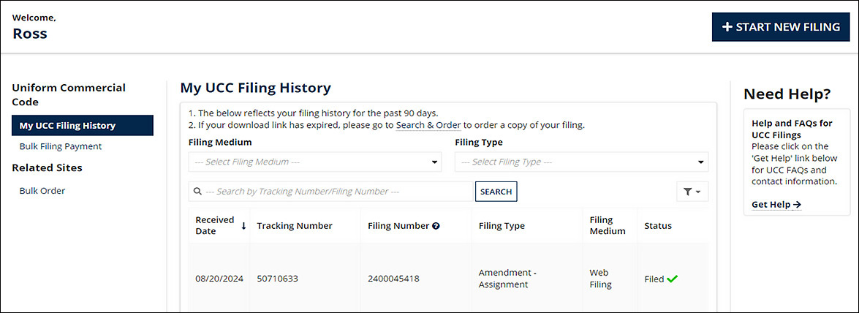859x313 pixels.
Task: Select filing number 2400045418
Action: click(x=393, y=279)
